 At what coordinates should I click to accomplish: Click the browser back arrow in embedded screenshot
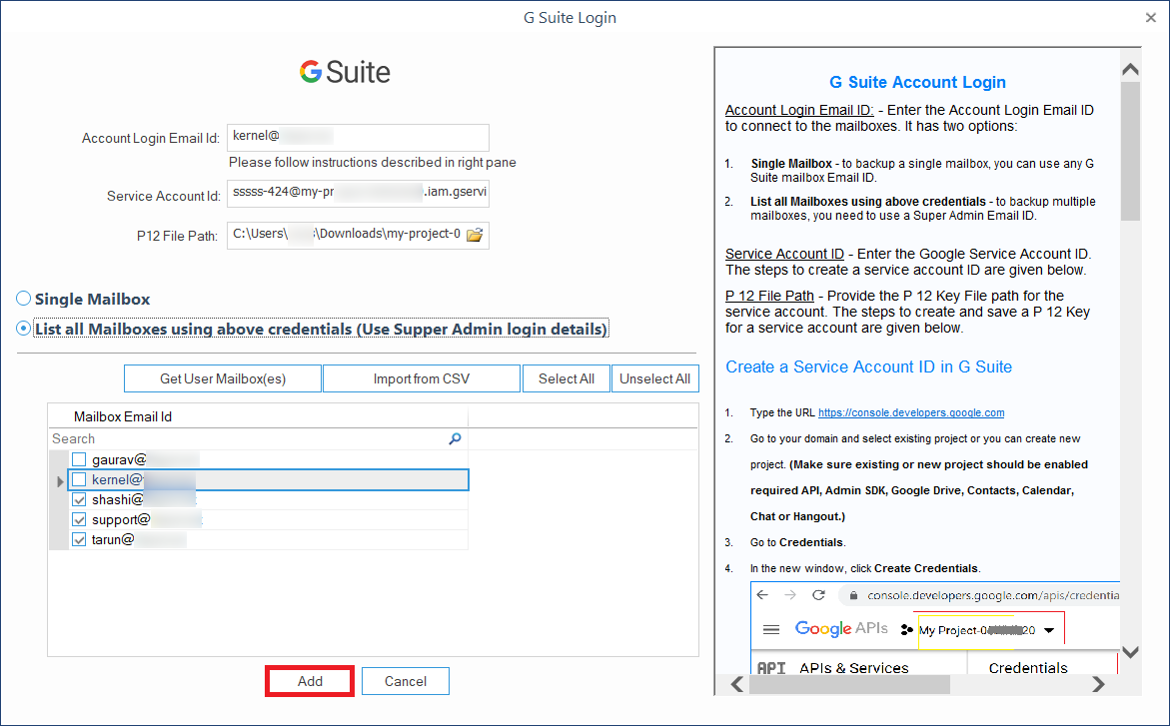click(x=761, y=594)
